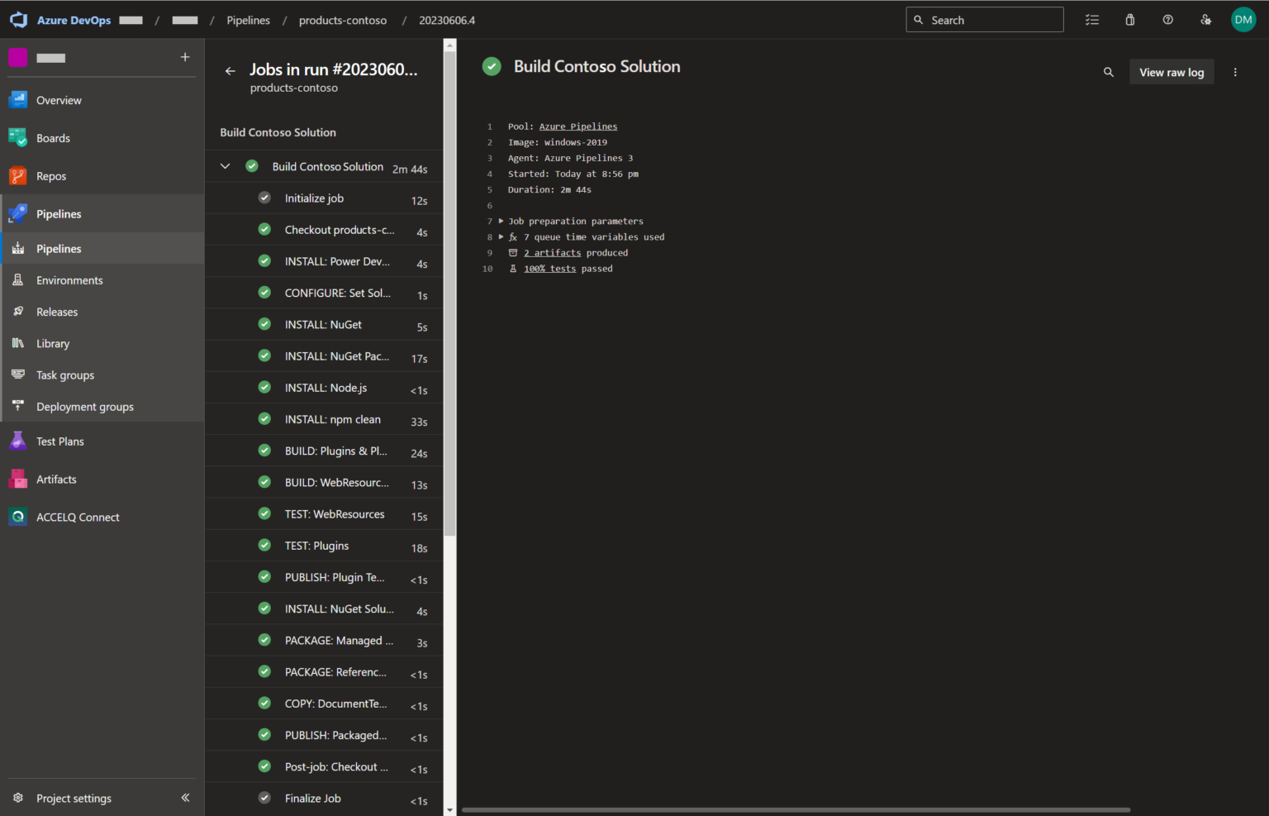Expand Job preparation parameters in log
The image size is (1269, 816).
tap(501, 221)
